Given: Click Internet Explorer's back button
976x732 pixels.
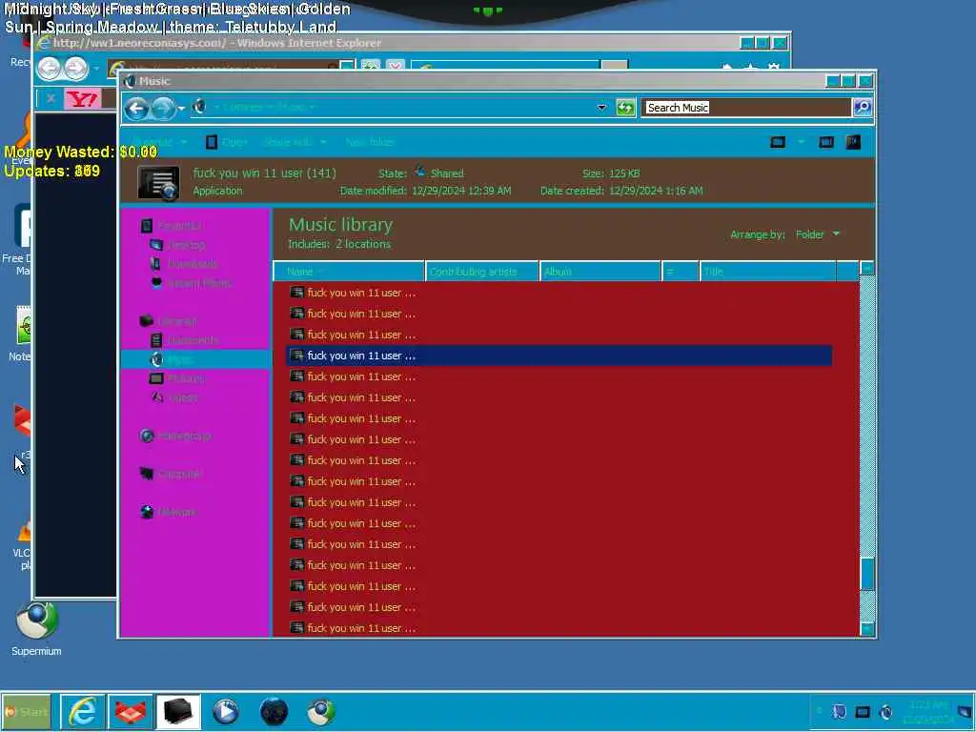Looking at the screenshot, I should click(49, 68).
